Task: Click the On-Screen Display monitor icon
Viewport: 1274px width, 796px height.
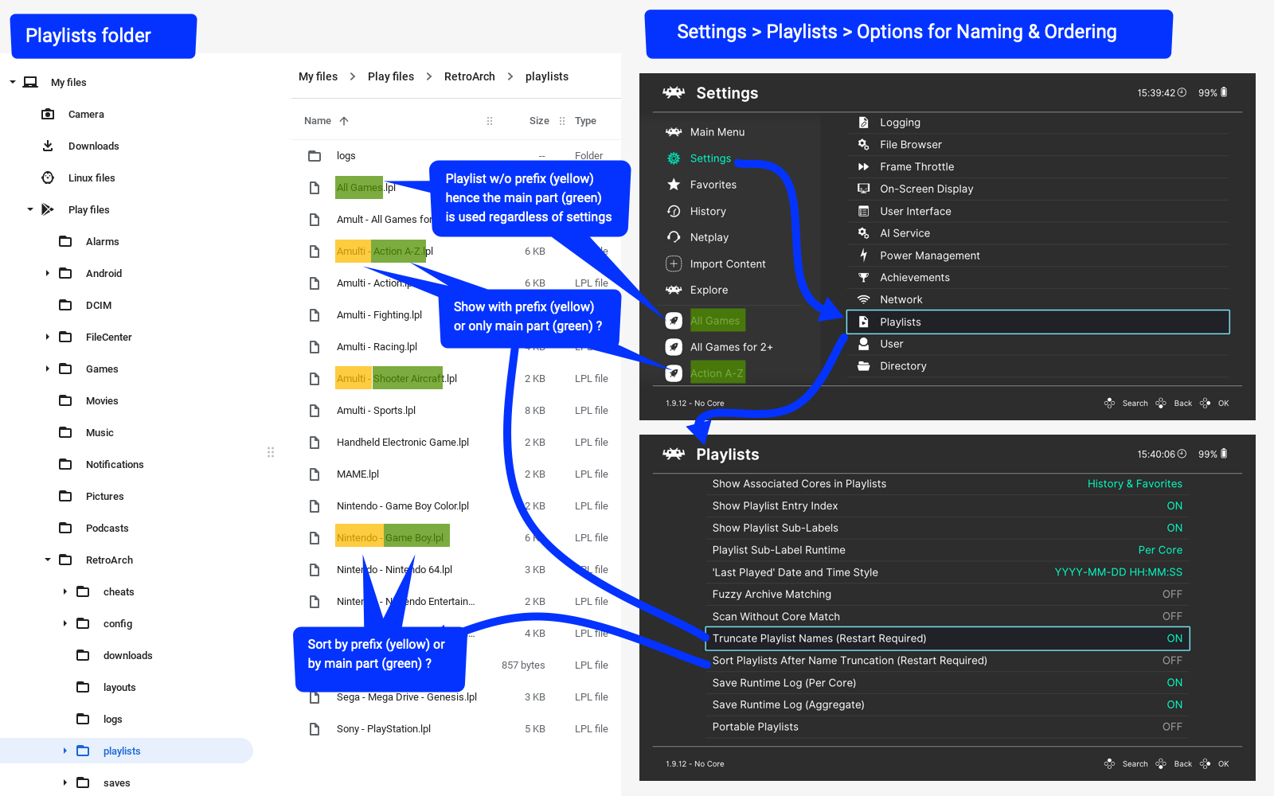Action: point(863,189)
